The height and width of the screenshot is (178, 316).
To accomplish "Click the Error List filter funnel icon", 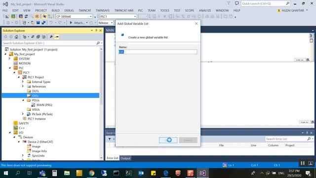I will coord(110,139).
